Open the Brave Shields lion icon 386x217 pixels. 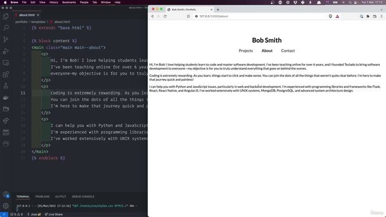click(331, 16)
